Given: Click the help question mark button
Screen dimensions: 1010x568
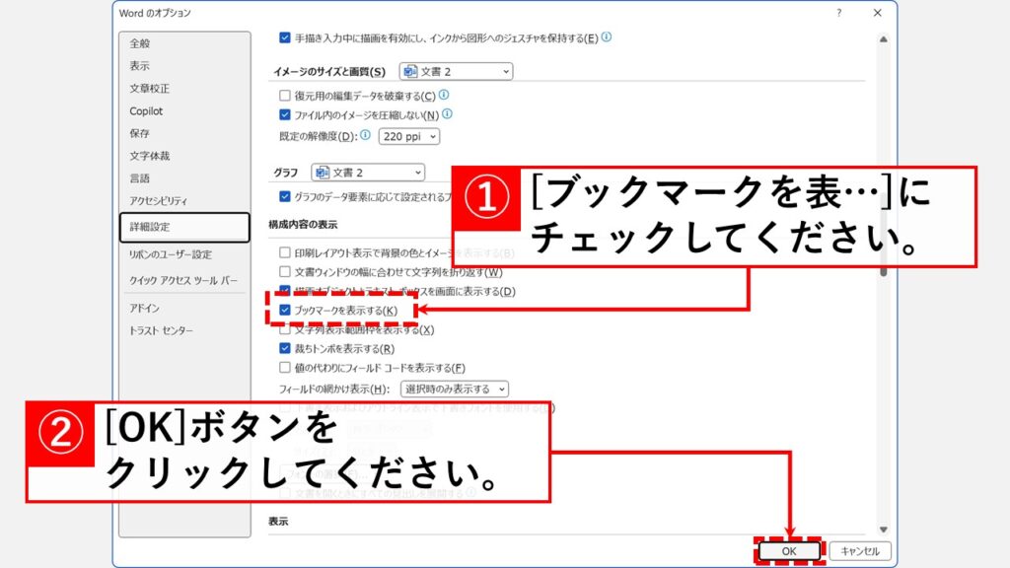Looking at the screenshot, I should [838, 13].
